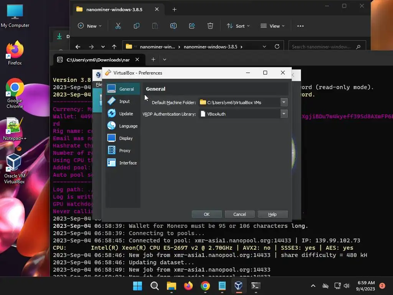The image size is (393, 295).
Task: Click Cancel in Preferences dialog
Action: 239,214
